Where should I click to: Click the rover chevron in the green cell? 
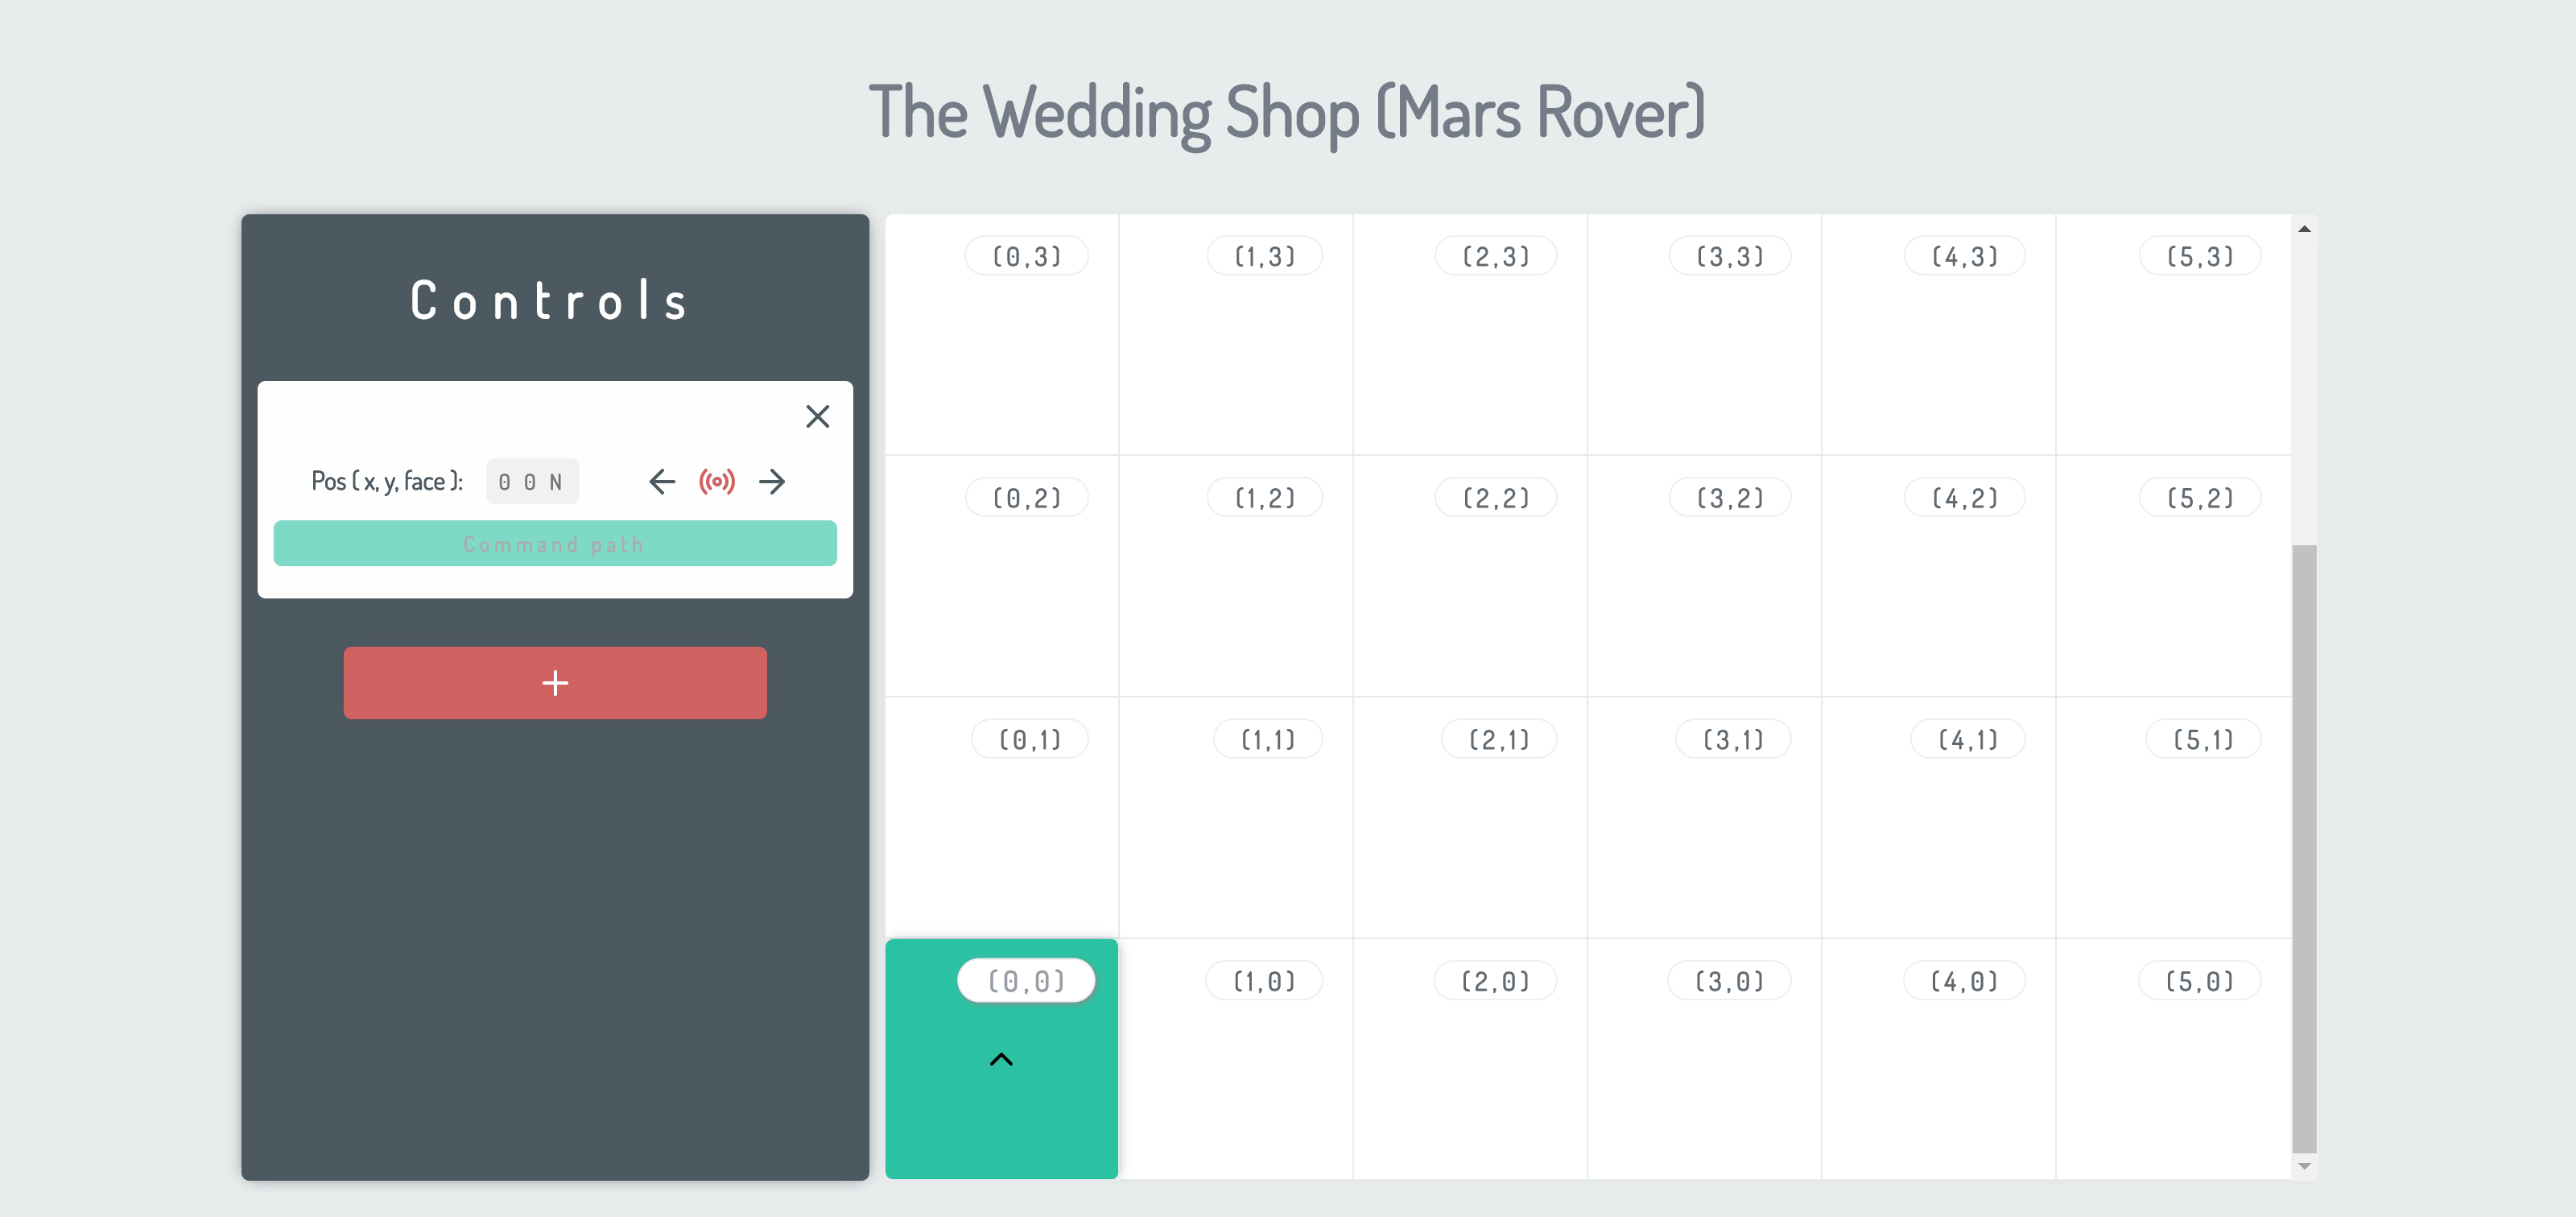1001,1059
